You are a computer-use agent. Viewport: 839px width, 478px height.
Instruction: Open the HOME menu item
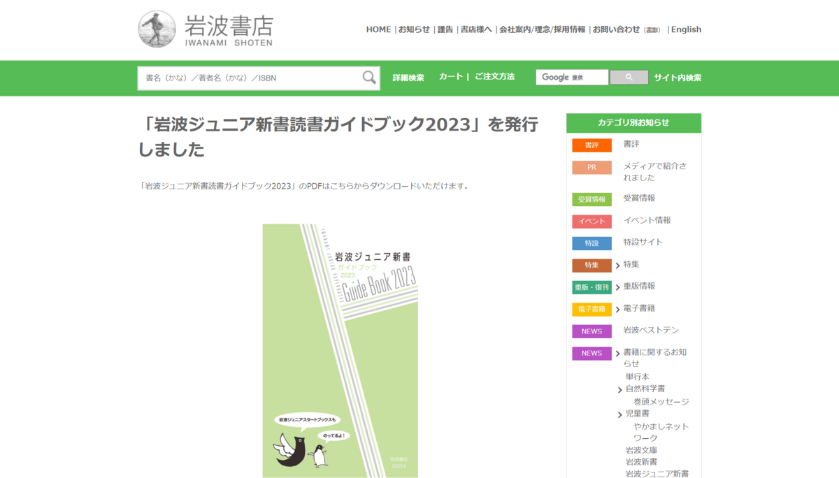click(x=378, y=29)
